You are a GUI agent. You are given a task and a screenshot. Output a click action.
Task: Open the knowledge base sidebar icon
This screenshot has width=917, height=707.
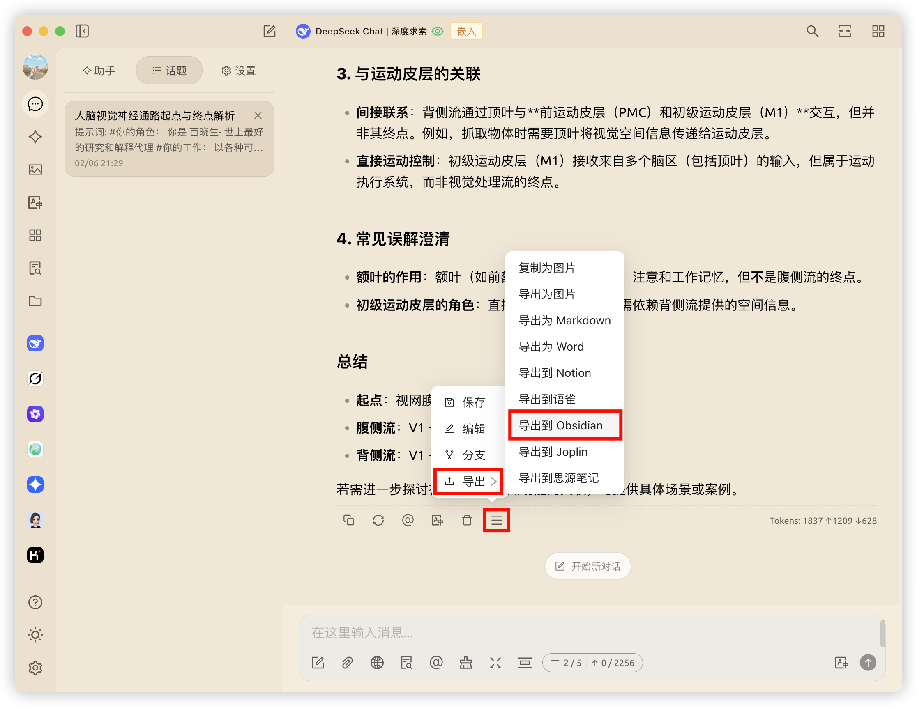coord(35,268)
